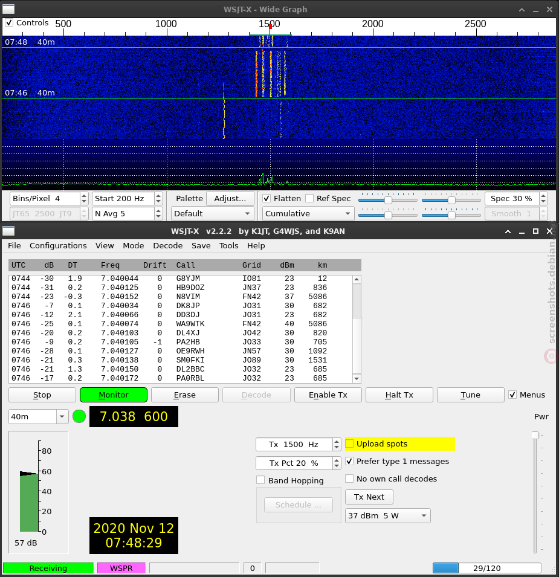Click the palette Adjust... button

click(230, 199)
